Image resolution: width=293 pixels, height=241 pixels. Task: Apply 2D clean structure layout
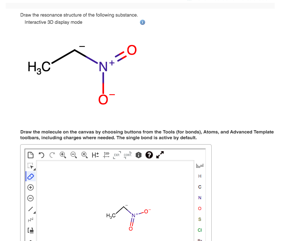pos(106,155)
